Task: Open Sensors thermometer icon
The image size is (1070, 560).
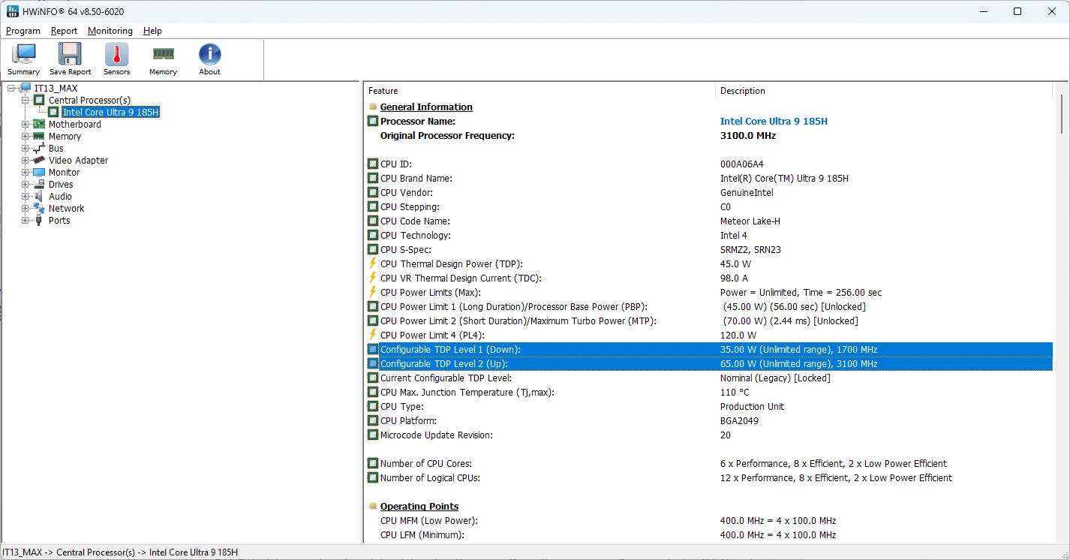Action: point(116,54)
